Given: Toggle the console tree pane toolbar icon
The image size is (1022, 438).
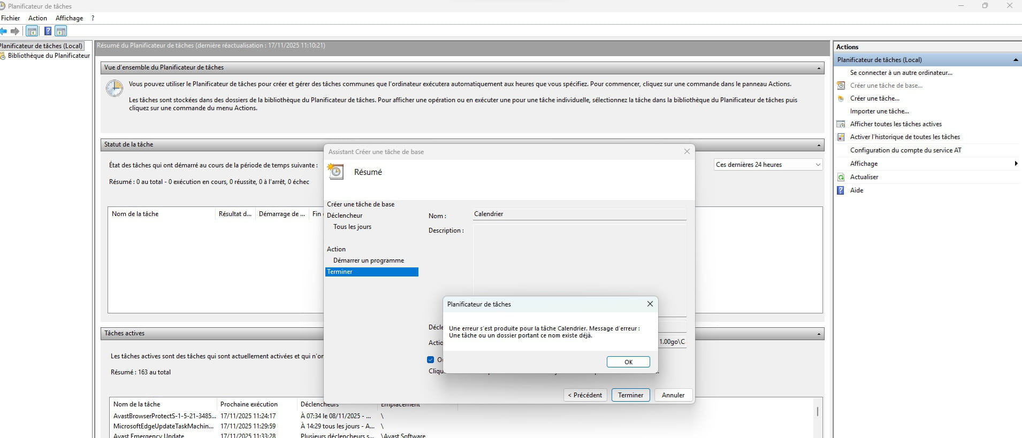Looking at the screenshot, I should click(32, 31).
